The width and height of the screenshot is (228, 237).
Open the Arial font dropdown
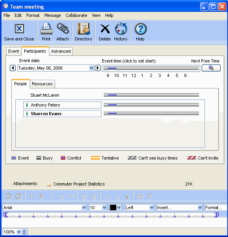click(84, 208)
